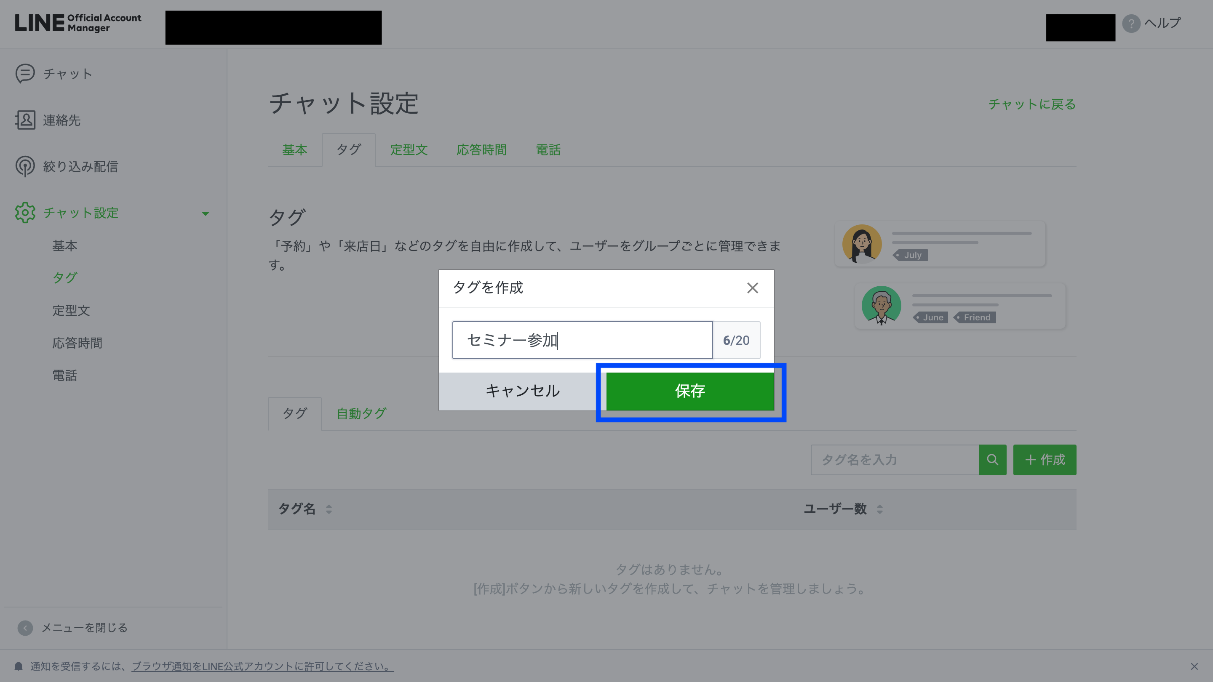Click the チャット設定 gear icon
The width and height of the screenshot is (1213, 682).
tap(25, 213)
